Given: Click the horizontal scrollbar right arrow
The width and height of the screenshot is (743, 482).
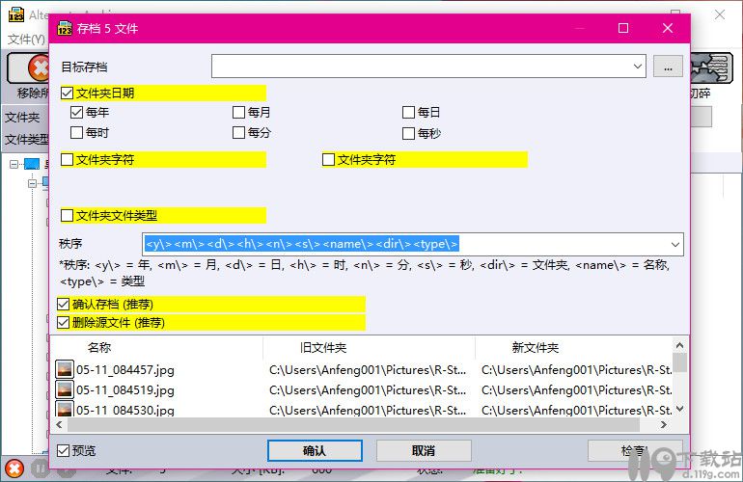Looking at the screenshot, I should [x=664, y=425].
